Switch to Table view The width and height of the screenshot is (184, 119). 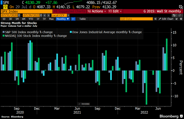[83, 19]
